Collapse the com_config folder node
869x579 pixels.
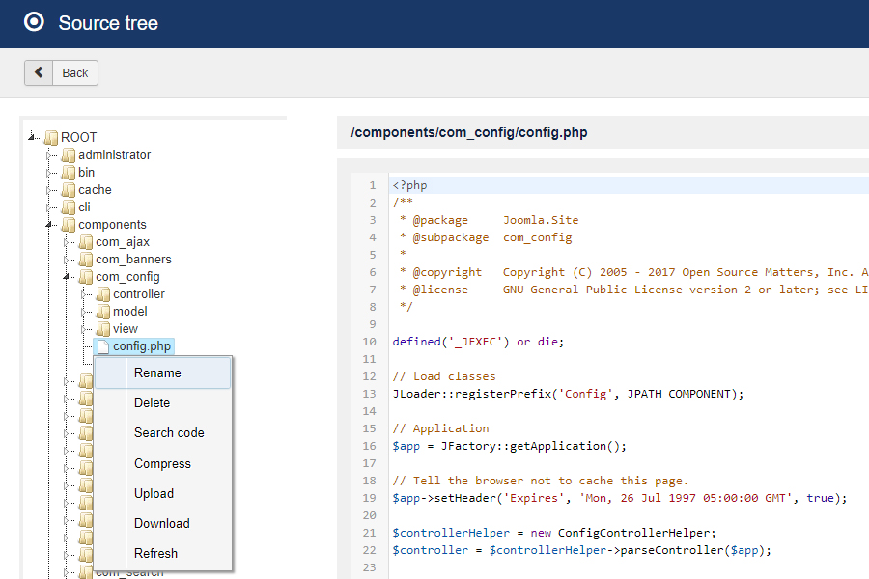(x=69, y=277)
